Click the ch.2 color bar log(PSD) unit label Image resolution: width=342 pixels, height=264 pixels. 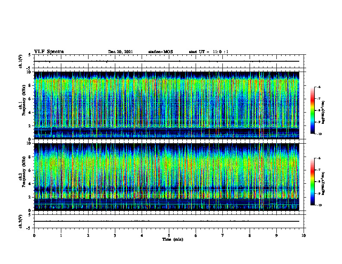tap(323, 184)
